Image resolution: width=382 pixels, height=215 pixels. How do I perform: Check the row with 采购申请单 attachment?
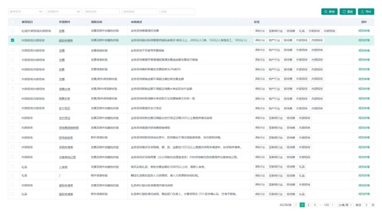click(x=12, y=147)
